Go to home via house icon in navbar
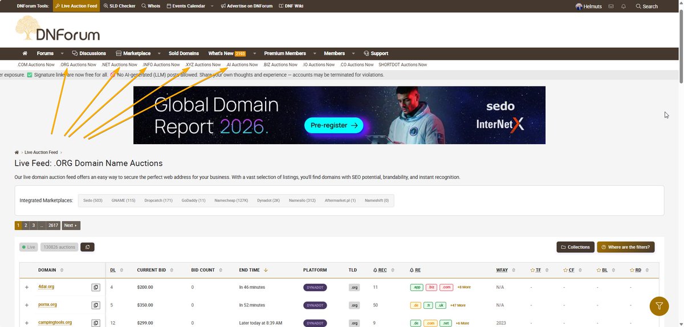Screen dimensions: 684x327 25,53
